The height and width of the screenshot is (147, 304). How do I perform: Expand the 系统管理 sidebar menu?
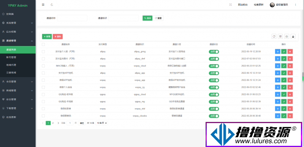click(18, 23)
